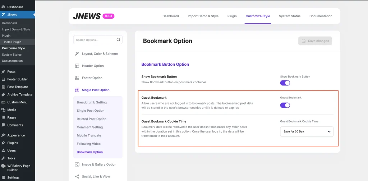The width and height of the screenshot is (368, 181).
Task: Select Bookmark Option sub-item
Action: click(x=89, y=152)
